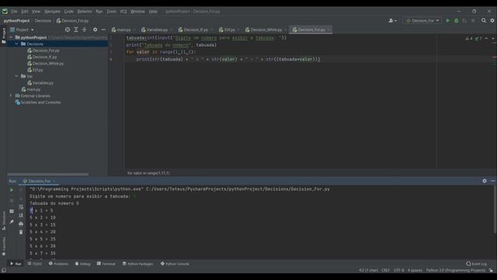
Task: Click Select Opened File target icon in Project panel
Action: 68,30
